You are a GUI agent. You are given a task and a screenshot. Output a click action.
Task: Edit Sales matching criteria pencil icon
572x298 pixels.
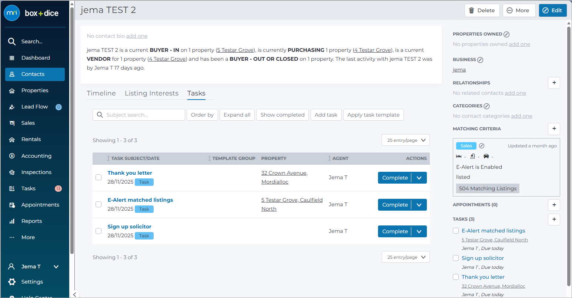[x=482, y=146]
